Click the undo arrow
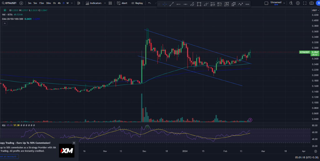Screen dimensions: 320x161 coord(150,3)
